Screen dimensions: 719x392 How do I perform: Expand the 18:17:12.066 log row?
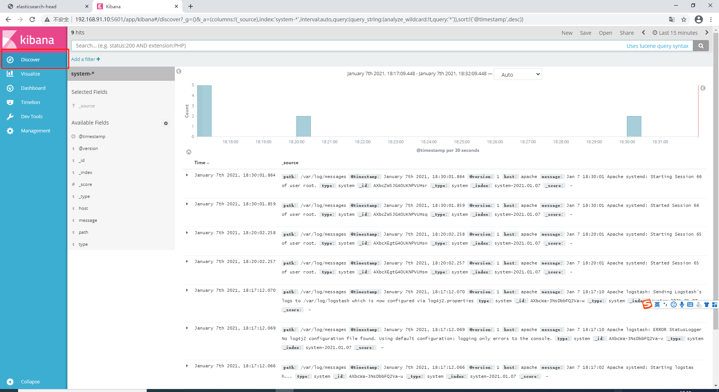click(x=187, y=366)
